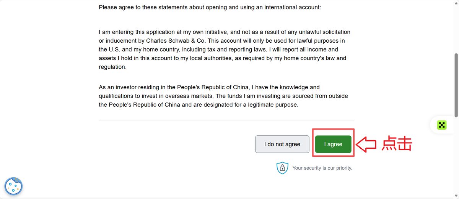Click the scrollbar down arrow
The image size is (459, 199).
(x=456, y=196)
